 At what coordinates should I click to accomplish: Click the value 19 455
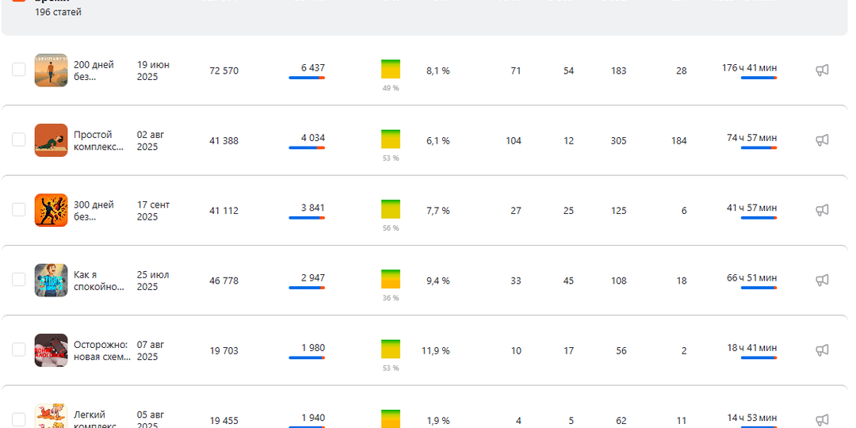pos(224,420)
